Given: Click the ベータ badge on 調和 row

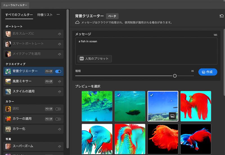Looking at the screenshot, I should pyautogui.click(x=49, y=109).
